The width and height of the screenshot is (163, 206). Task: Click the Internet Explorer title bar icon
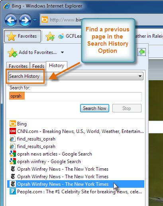(x=6, y=6)
